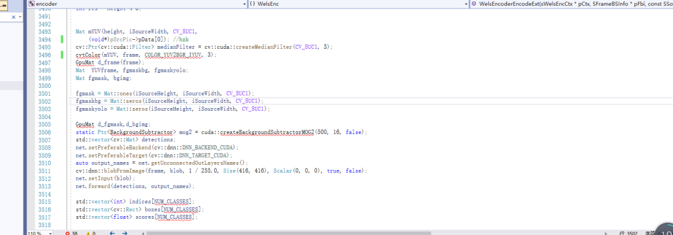Click line number 3517 in the margin
Viewport: 673px width, 235px height.
[x=44, y=217]
